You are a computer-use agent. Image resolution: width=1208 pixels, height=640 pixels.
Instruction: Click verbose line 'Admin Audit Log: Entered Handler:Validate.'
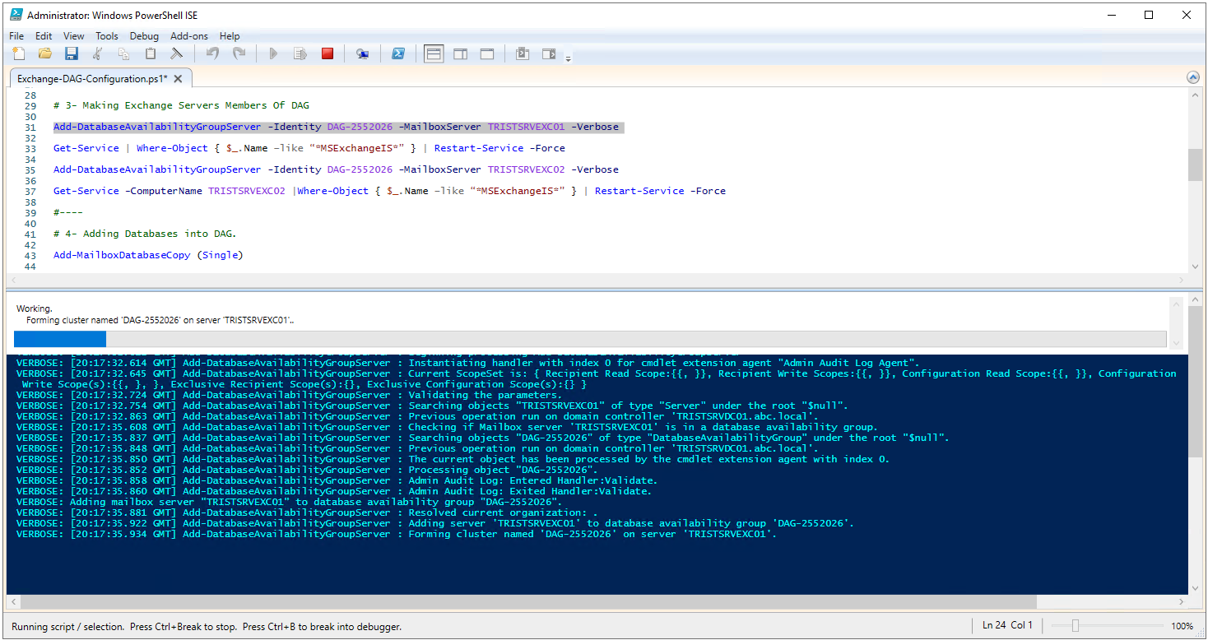[337, 480]
